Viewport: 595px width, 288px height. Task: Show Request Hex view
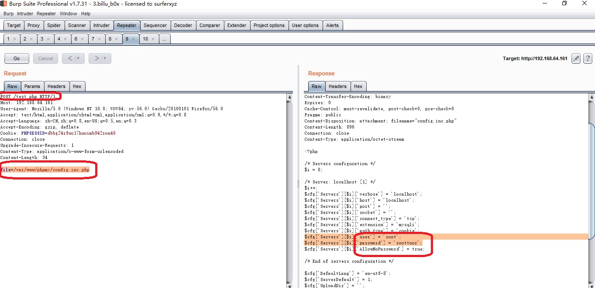pyautogui.click(x=77, y=86)
